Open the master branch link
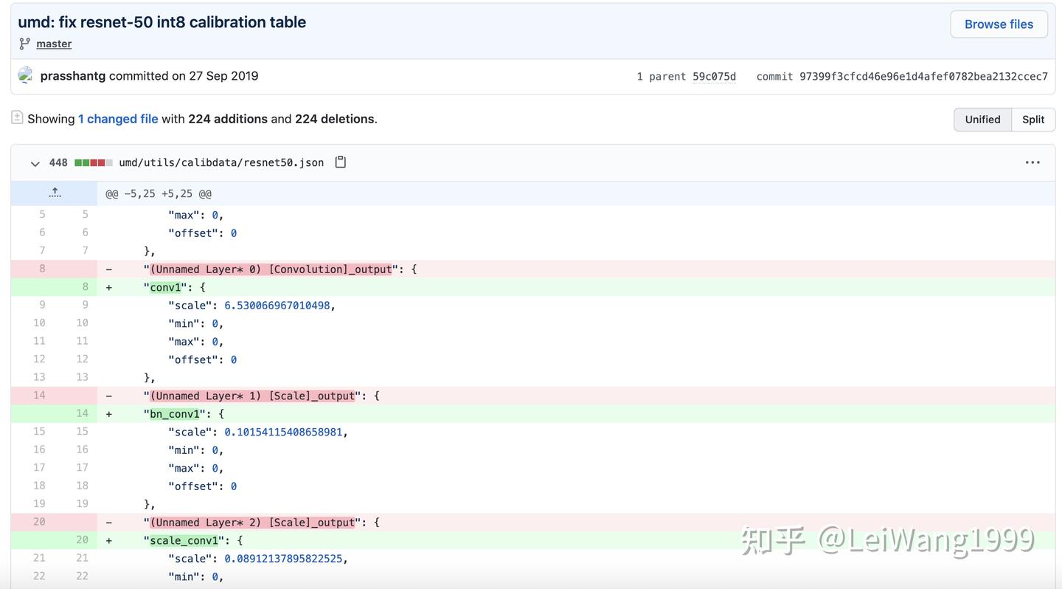This screenshot has width=1062, height=589. (x=54, y=44)
